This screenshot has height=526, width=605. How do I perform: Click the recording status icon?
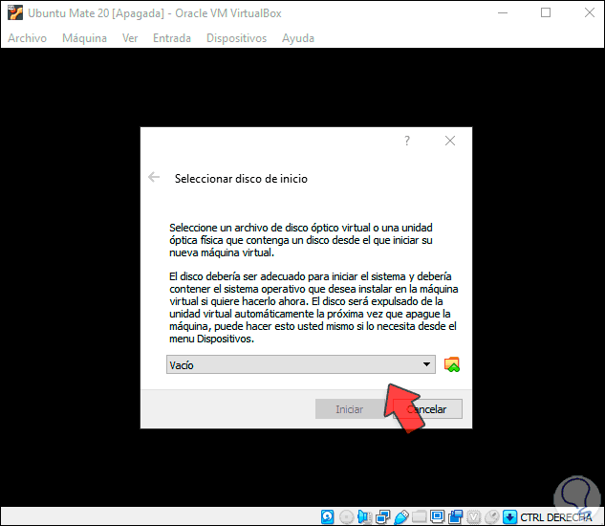(x=456, y=516)
